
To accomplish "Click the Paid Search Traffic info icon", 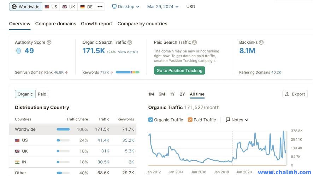I will (195, 42).
